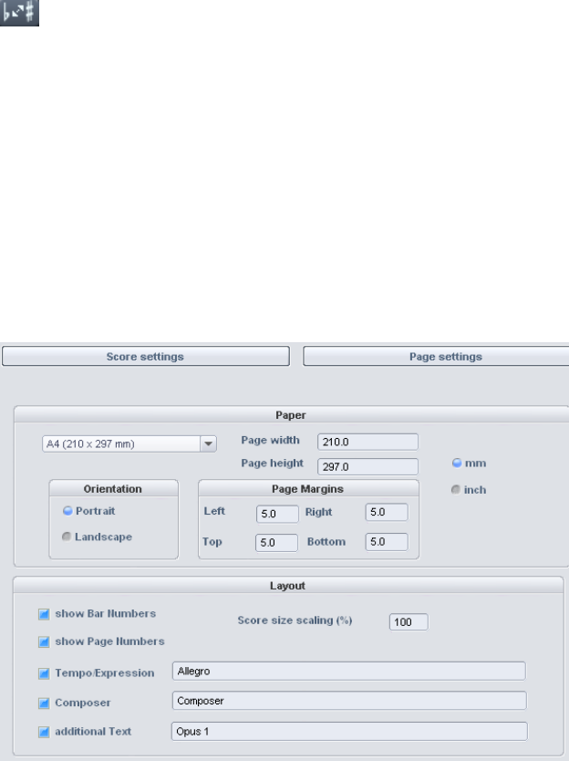Viewport: 569px width, 761px height.
Task: Toggle show Page Numbers checkbox
Action: [x=44, y=642]
